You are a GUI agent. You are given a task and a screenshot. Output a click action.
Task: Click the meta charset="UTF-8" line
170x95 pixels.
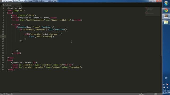(x=23, y=15)
